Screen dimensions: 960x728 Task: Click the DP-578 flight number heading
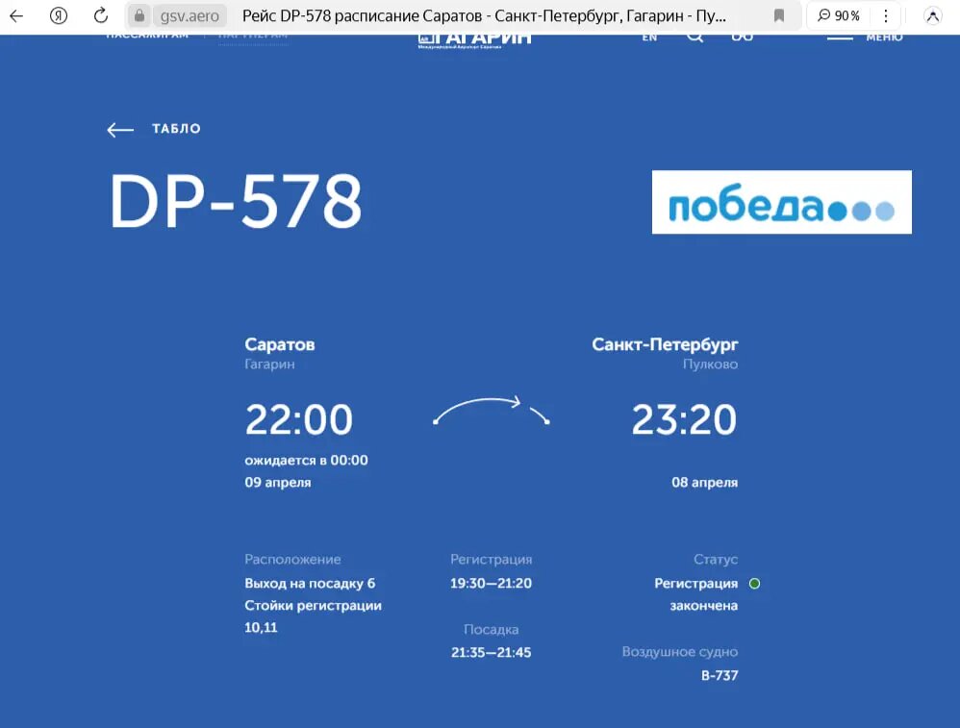236,201
